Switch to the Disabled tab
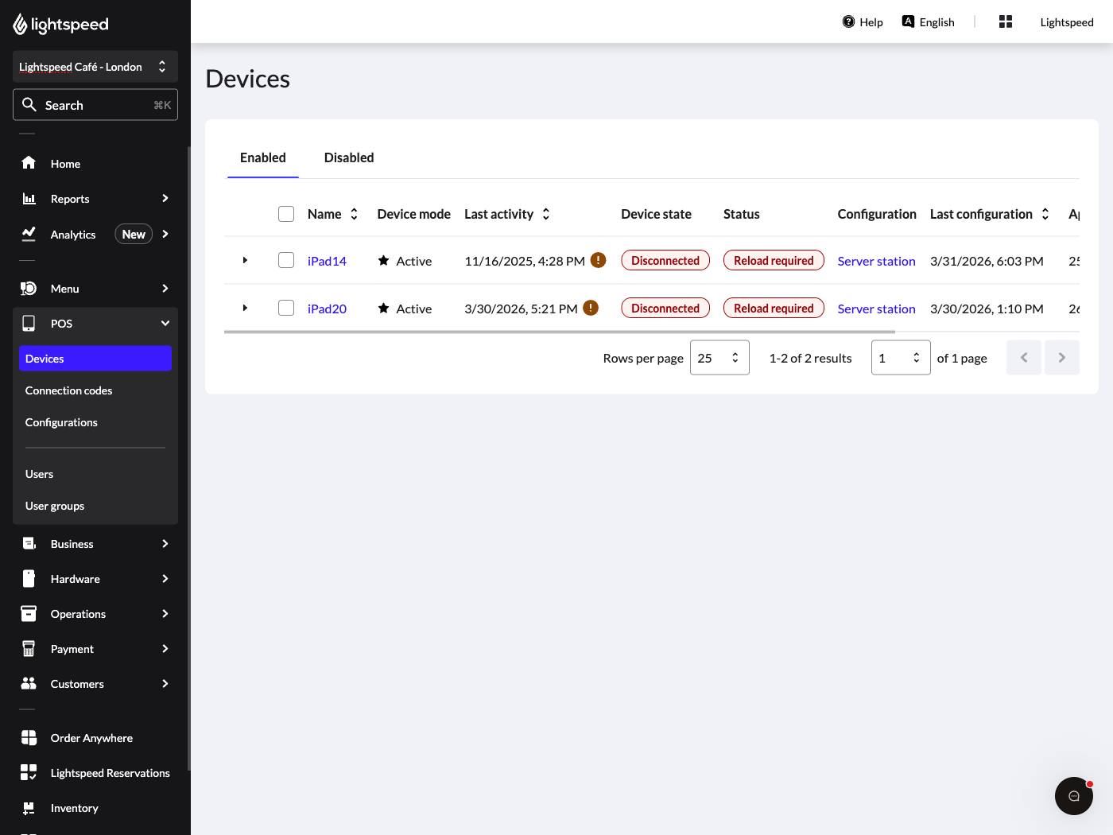This screenshot has height=835, width=1113. [x=349, y=157]
